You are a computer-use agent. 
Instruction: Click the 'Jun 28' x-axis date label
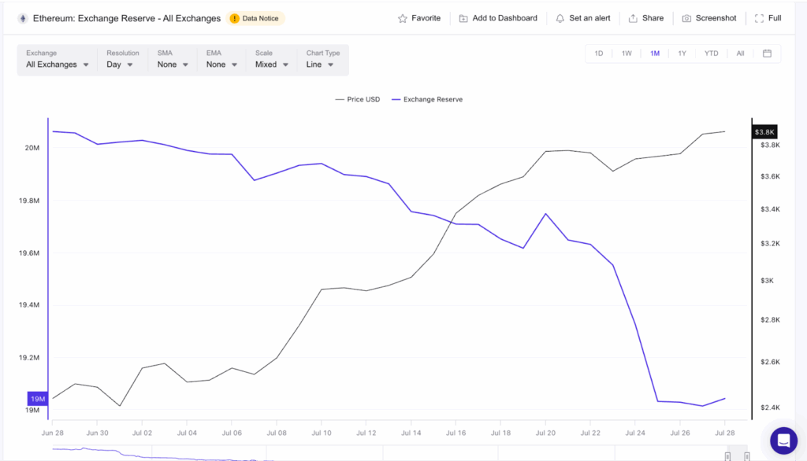(53, 433)
